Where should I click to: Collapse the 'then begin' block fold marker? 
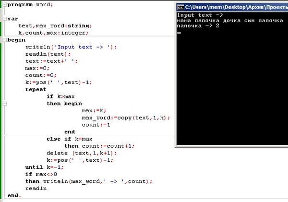(x=3, y=104)
